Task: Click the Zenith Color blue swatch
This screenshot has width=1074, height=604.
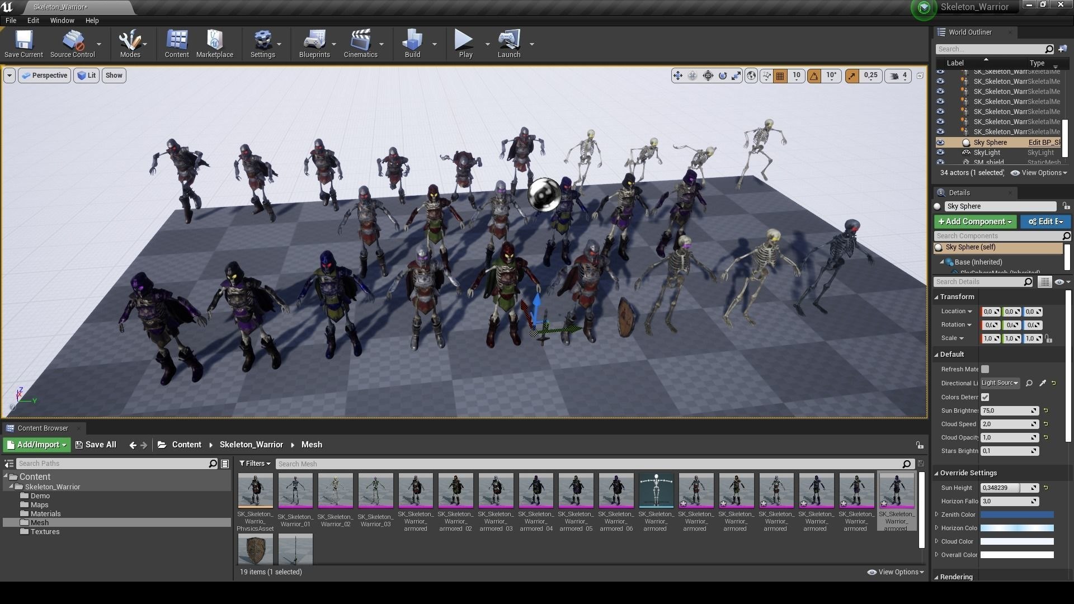Action: pyautogui.click(x=1017, y=515)
